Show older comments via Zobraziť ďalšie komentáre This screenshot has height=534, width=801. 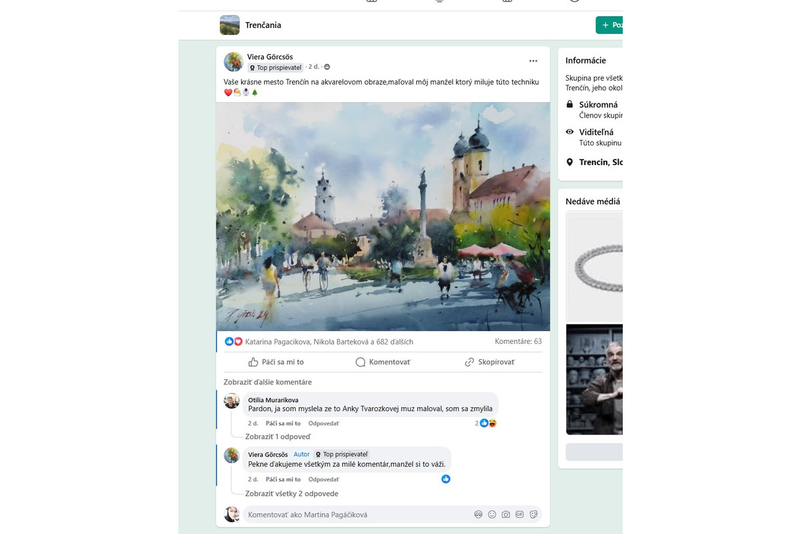270,382
